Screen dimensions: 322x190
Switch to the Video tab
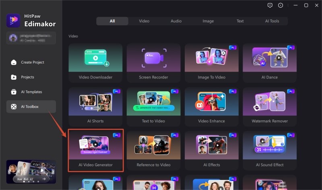coord(144,21)
